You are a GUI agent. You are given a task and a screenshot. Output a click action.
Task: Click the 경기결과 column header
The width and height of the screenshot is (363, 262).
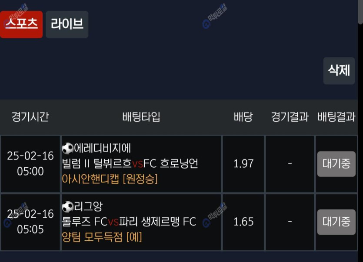[x=290, y=117]
